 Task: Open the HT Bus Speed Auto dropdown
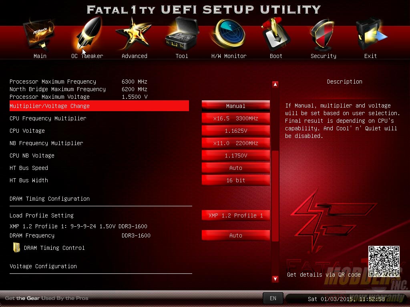(235, 168)
